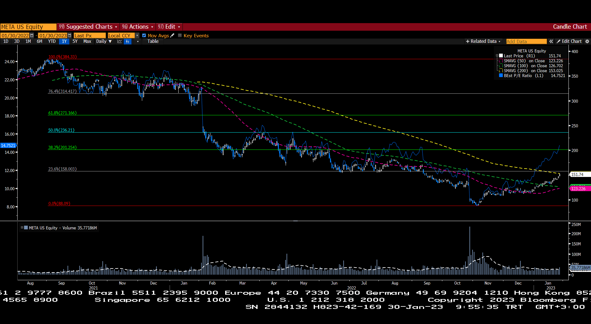Open the start date calendar picker
The height and width of the screenshot is (324, 591).
coord(32,35)
